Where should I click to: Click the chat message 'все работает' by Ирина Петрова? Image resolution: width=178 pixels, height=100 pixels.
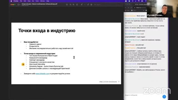click(x=140, y=45)
